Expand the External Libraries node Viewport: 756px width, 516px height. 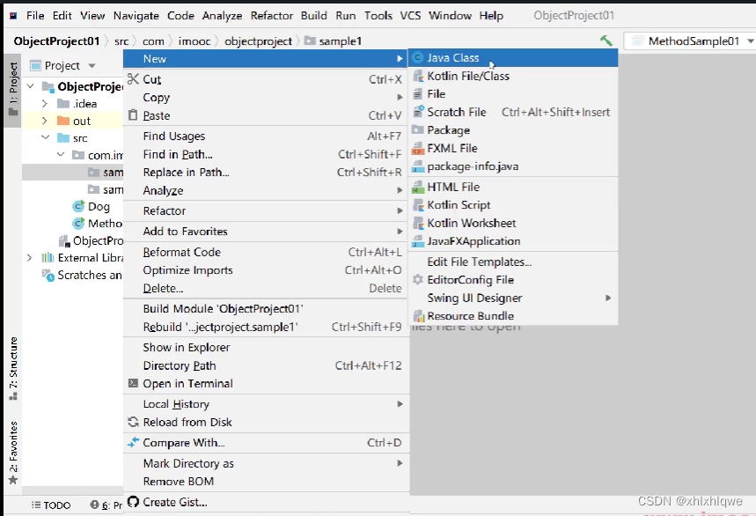pos(29,258)
